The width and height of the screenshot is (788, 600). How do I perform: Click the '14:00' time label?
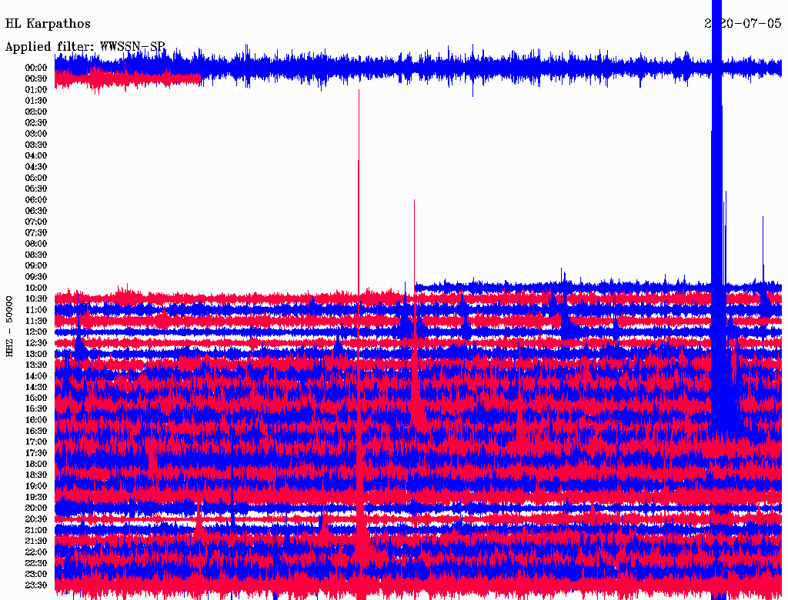point(36,376)
